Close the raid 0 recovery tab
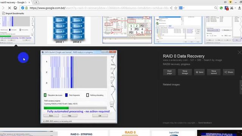 coord(29,3)
